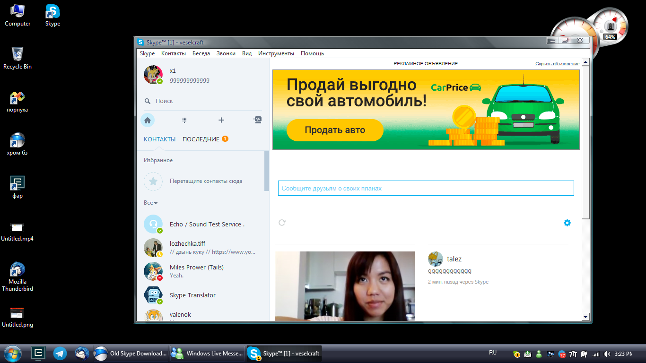Click the search magnifier icon
Image resolution: width=646 pixels, height=363 pixels.
tap(148, 101)
